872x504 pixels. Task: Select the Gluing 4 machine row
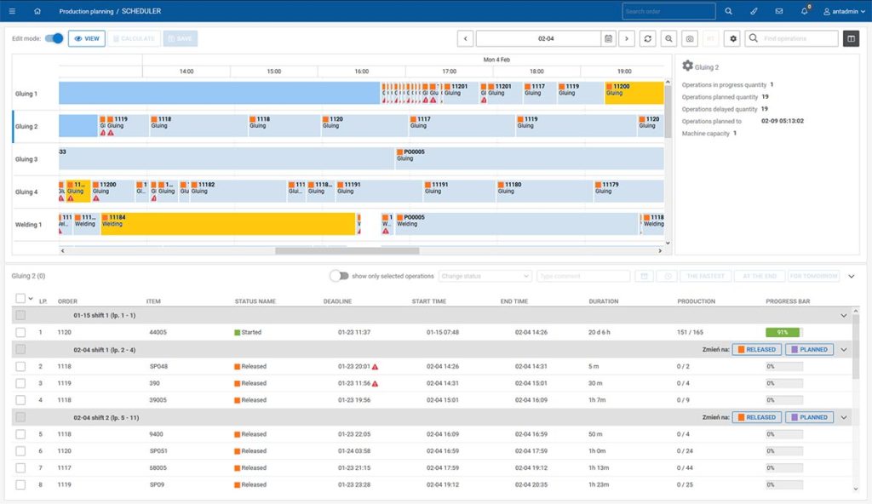tap(26, 192)
